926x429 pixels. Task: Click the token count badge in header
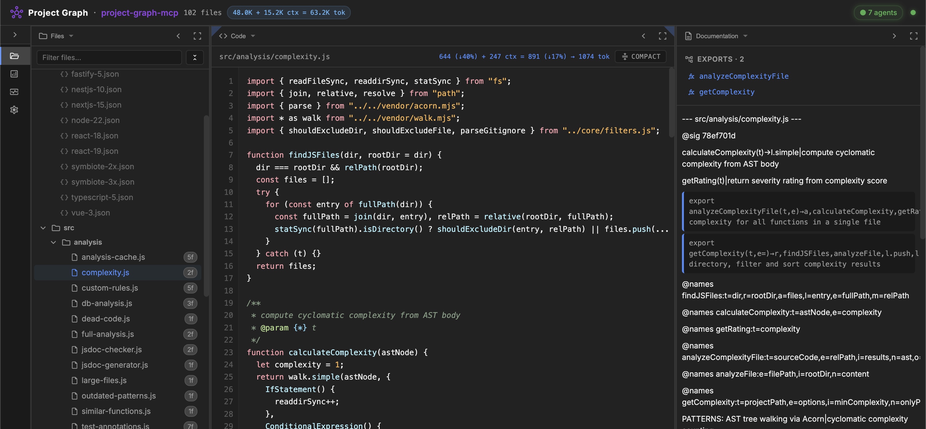click(289, 13)
